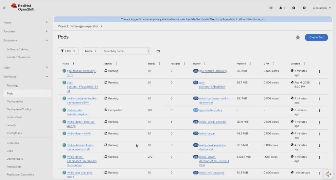Open ConfigMaps in the sidebar
The height and width of the screenshot is (180, 336).
[x=14, y=133]
